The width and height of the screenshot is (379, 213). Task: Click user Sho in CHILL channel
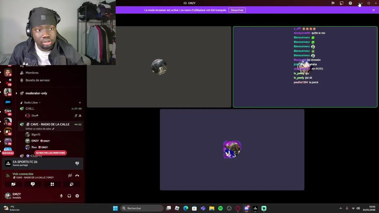[35, 116]
